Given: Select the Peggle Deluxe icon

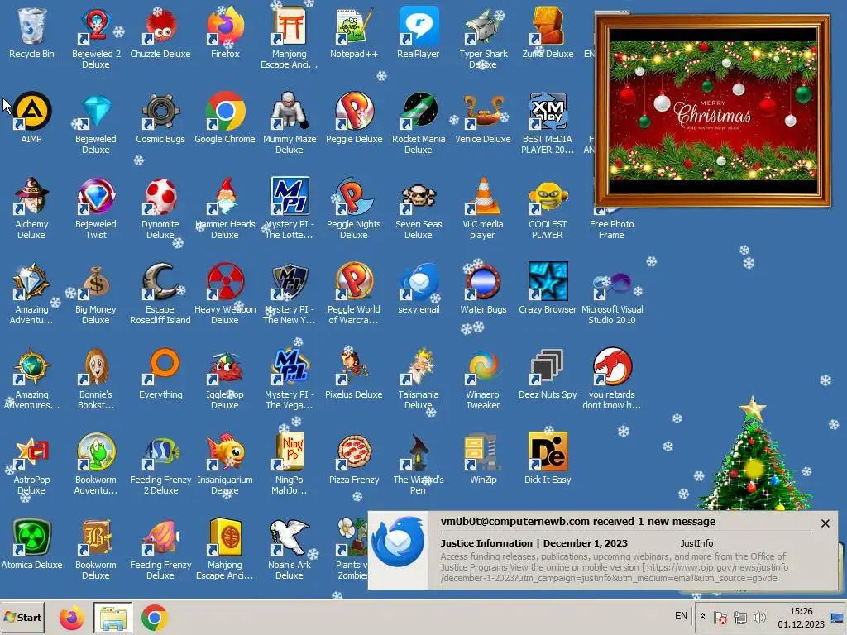Looking at the screenshot, I should [x=354, y=117].
